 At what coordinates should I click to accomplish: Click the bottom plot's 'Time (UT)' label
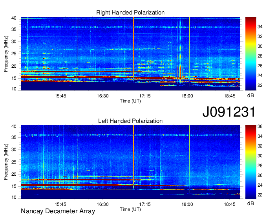click(130, 209)
